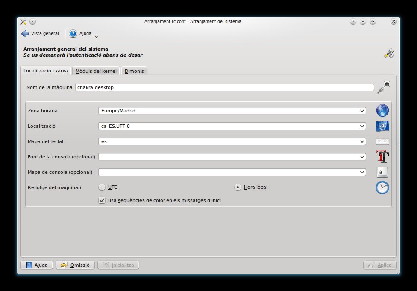
Task: Click the à character key icon
Action: click(x=382, y=172)
